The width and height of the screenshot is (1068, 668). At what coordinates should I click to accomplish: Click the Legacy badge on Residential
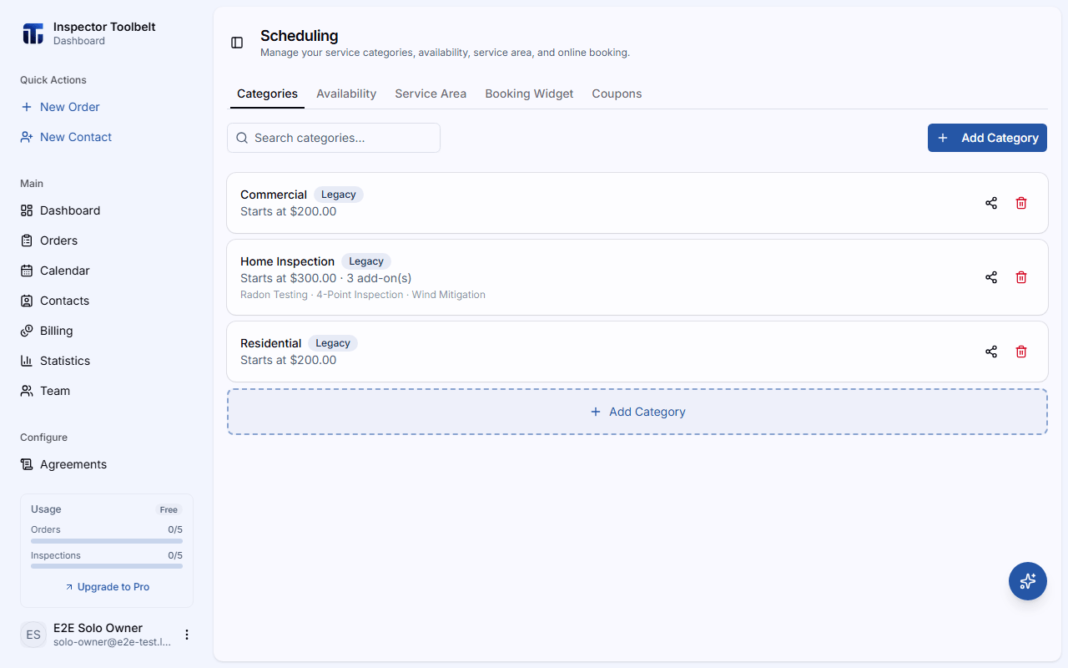[x=333, y=343]
